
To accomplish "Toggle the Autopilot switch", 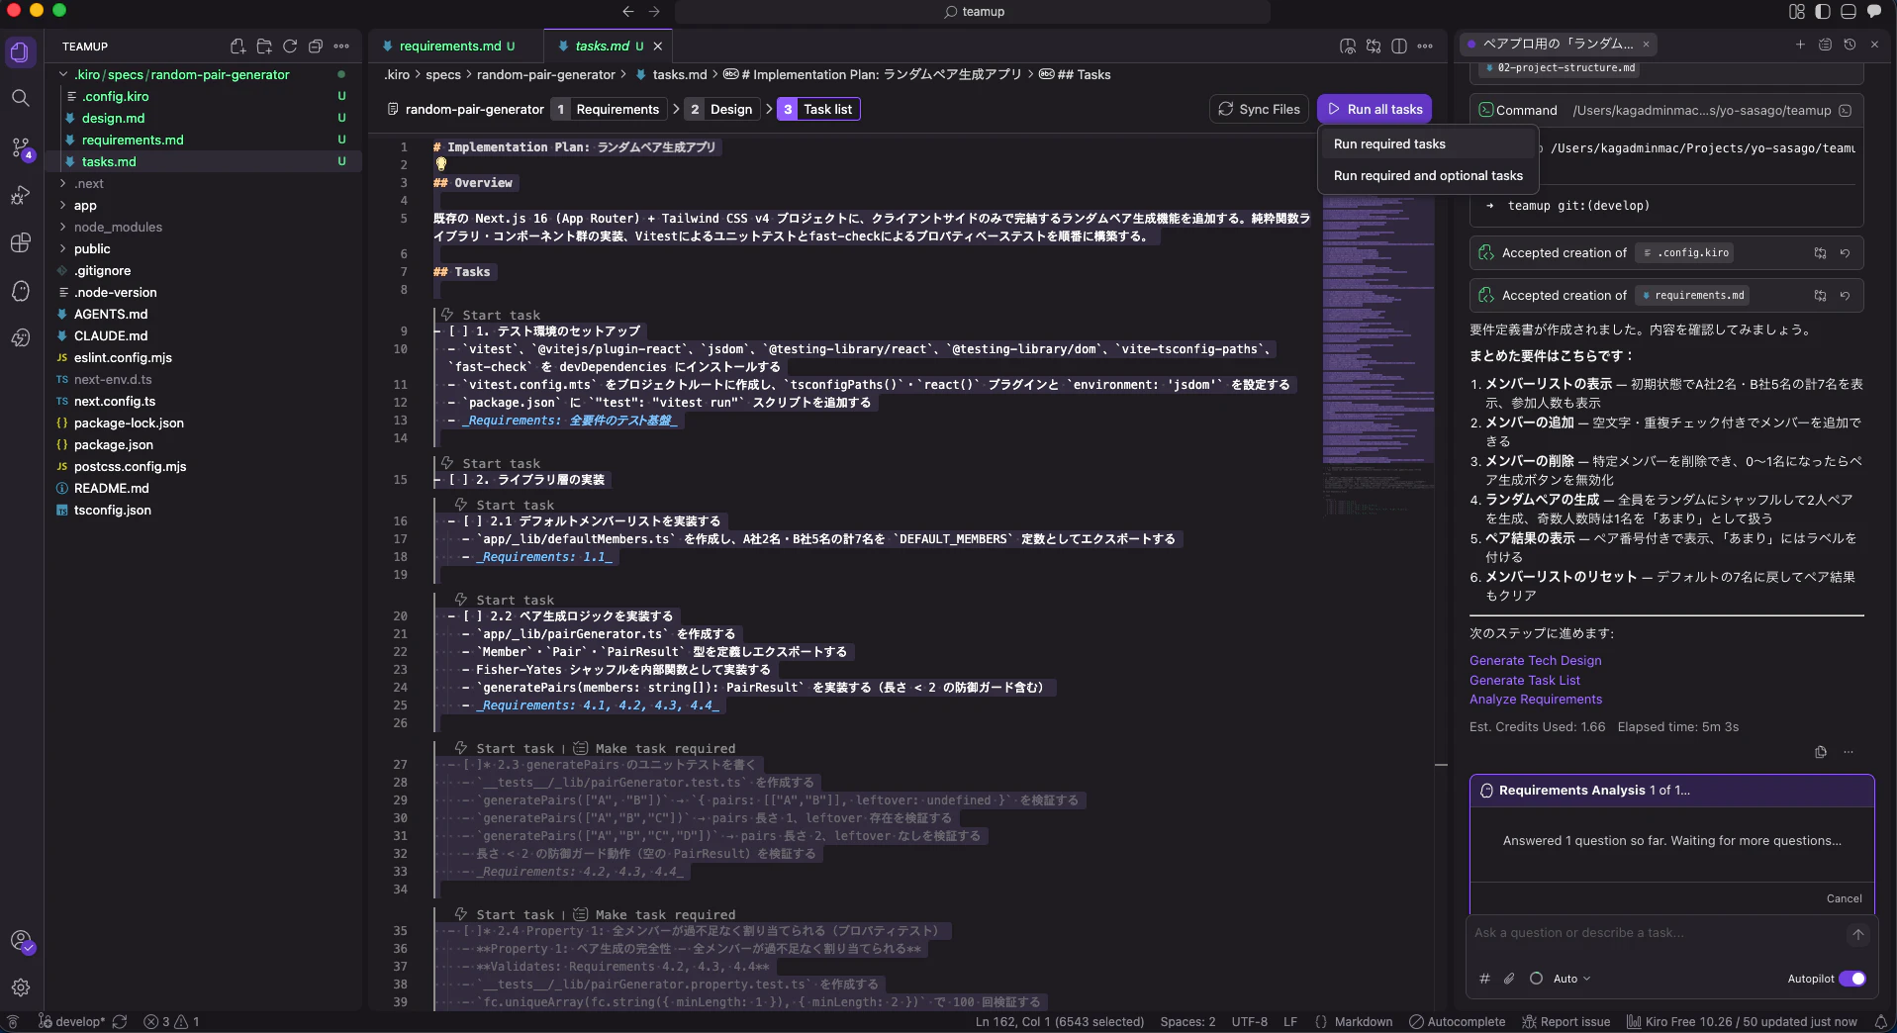I will point(1852,979).
